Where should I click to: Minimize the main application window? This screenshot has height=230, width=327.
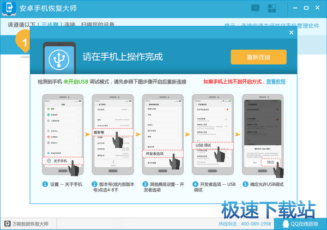[x=295, y=8]
